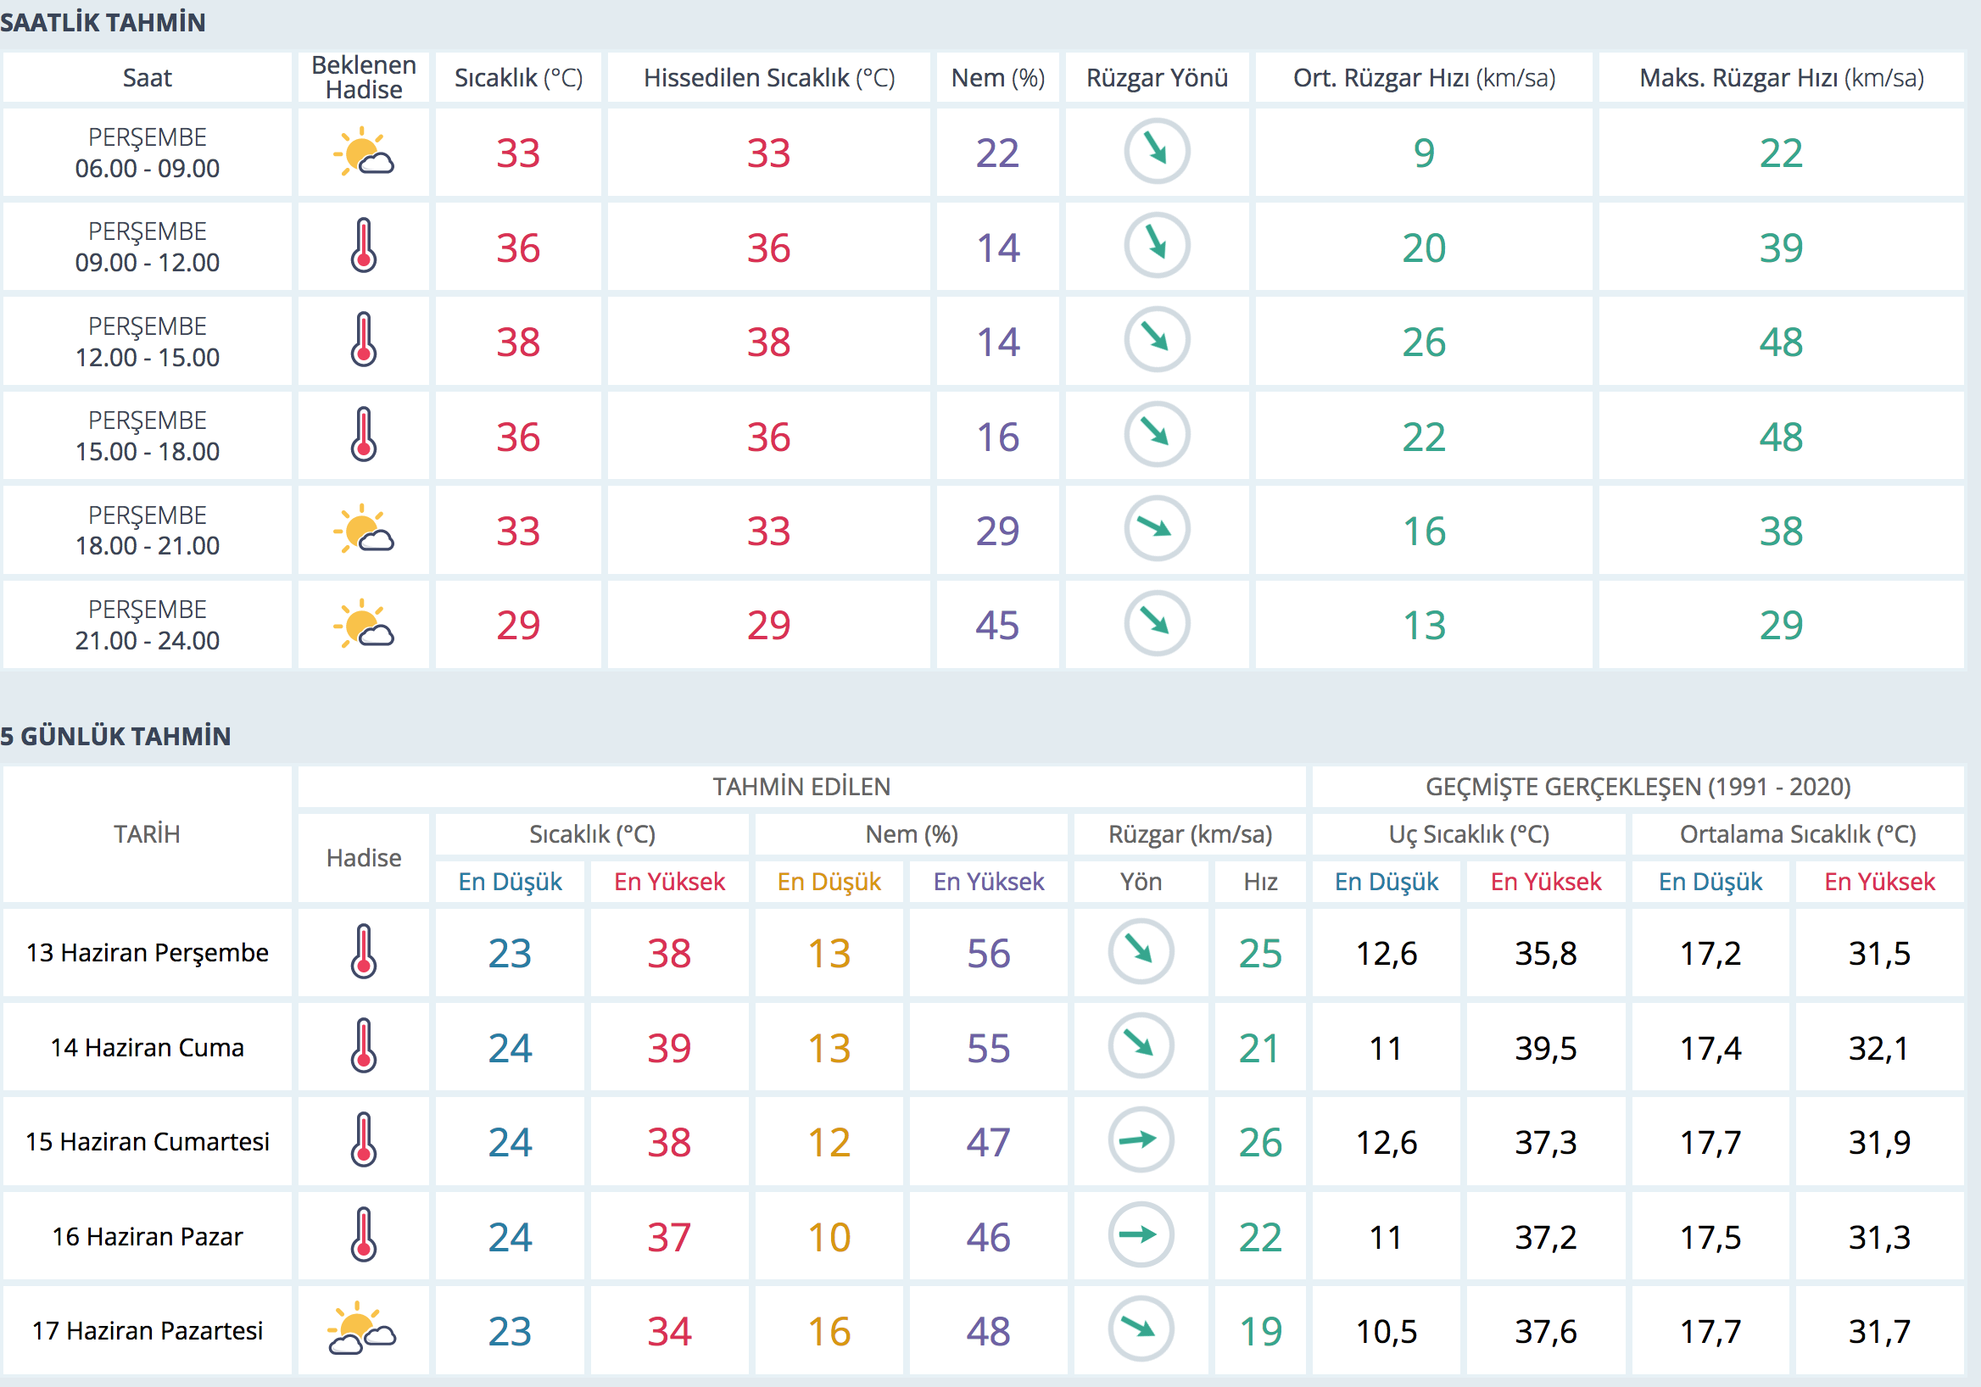Select the PERŞEMBE 15.00 - 18.00 time cell
Viewport: 1981px width, 1387px height.
(148, 436)
